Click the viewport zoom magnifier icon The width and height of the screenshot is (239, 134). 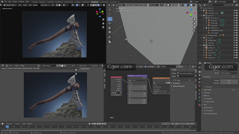tap(194, 20)
